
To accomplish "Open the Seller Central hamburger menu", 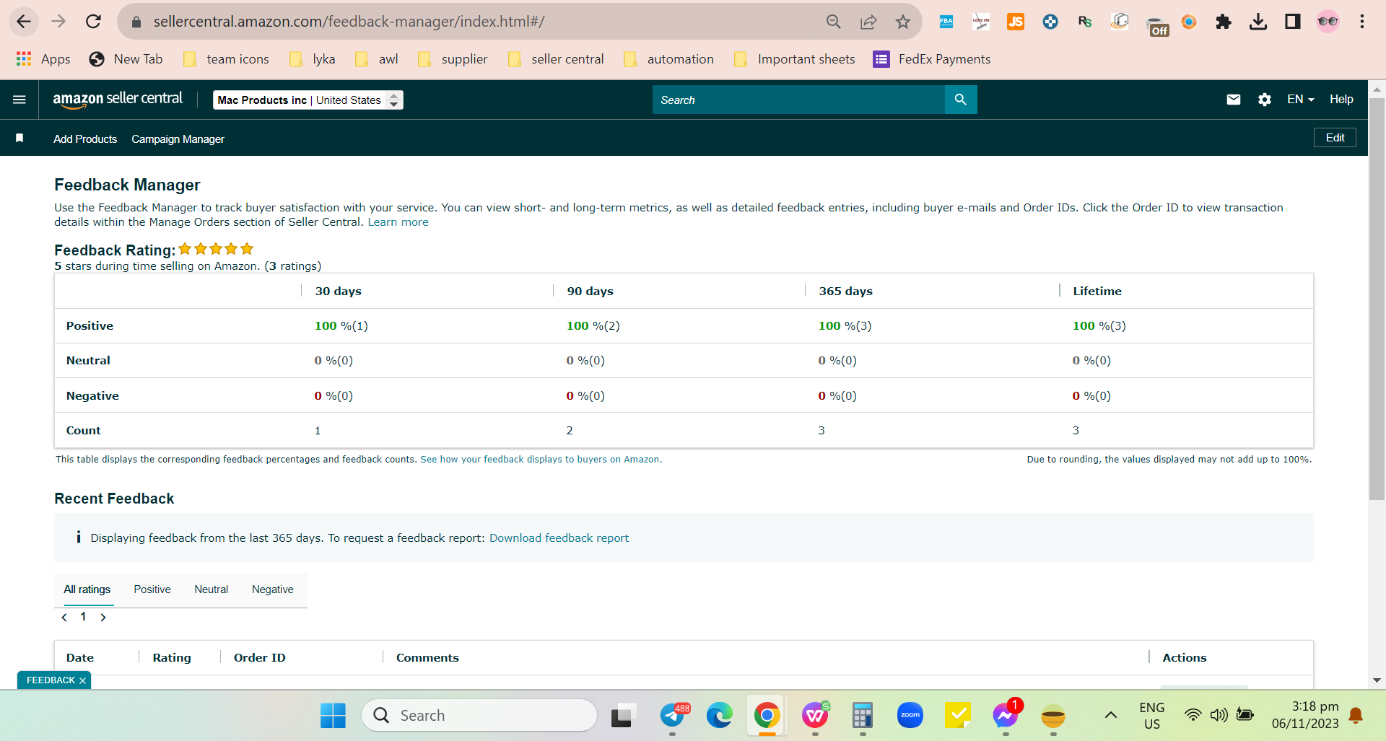I will 19,100.
